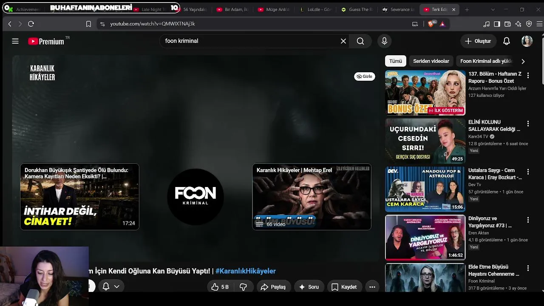Screen dimensions: 544x306
Task: Open Karanlık Hikayeler 66 video playlist card
Action: click(312, 197)
